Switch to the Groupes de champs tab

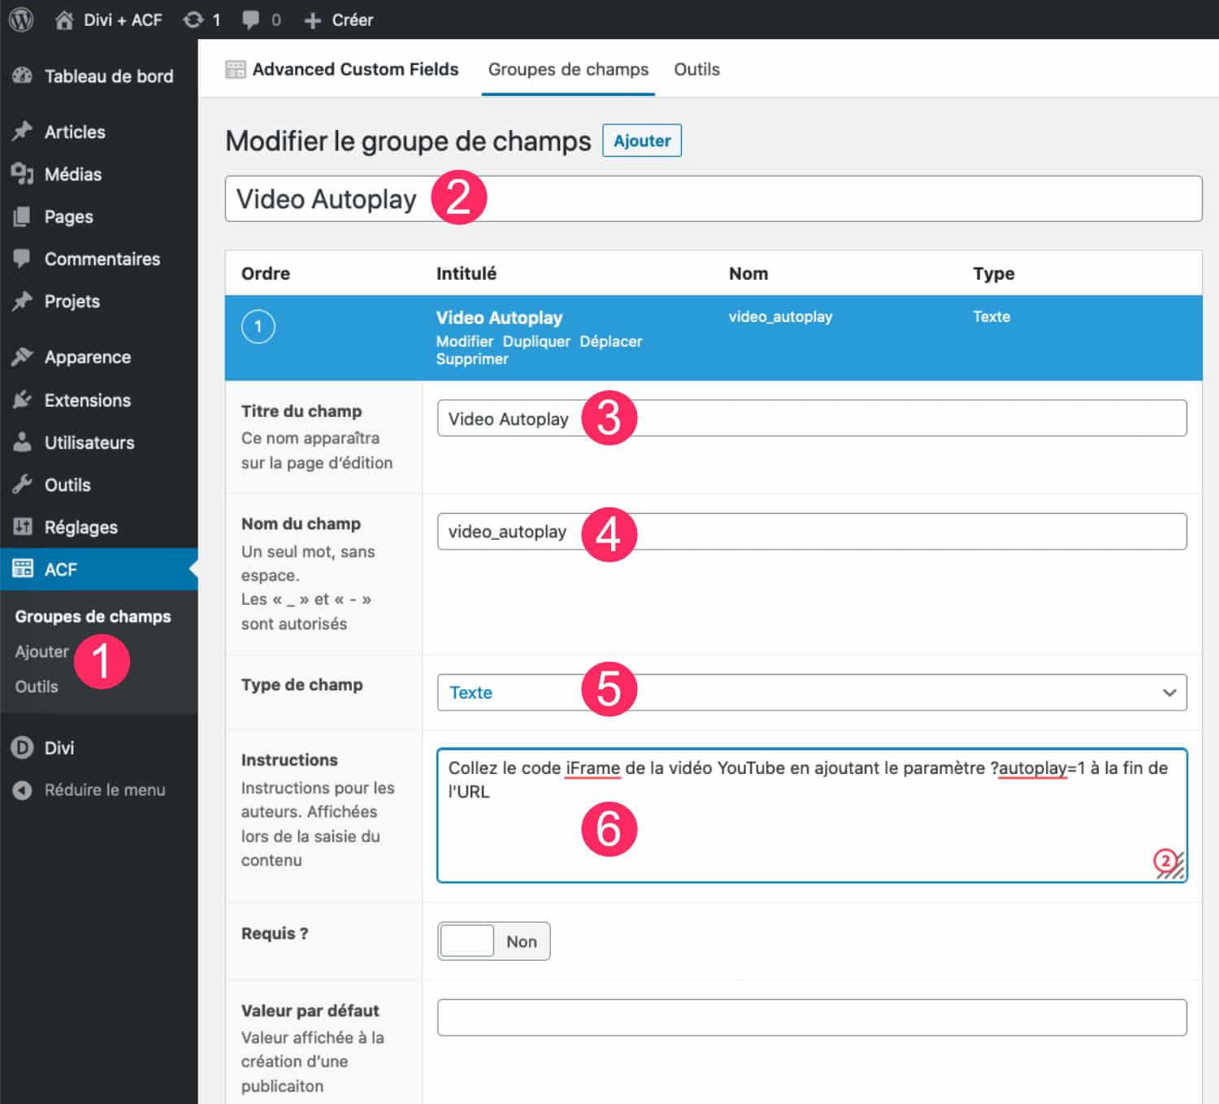(568, 69)
